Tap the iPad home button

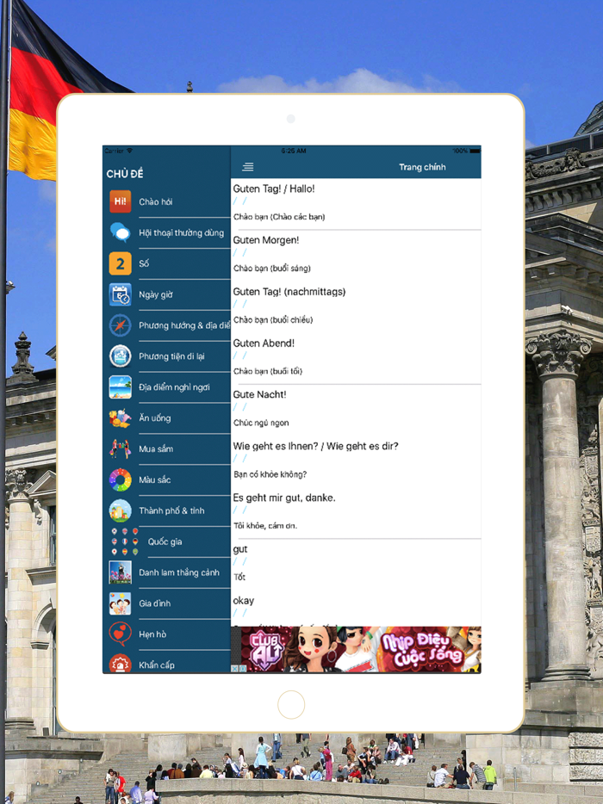(x=291, y=704)
